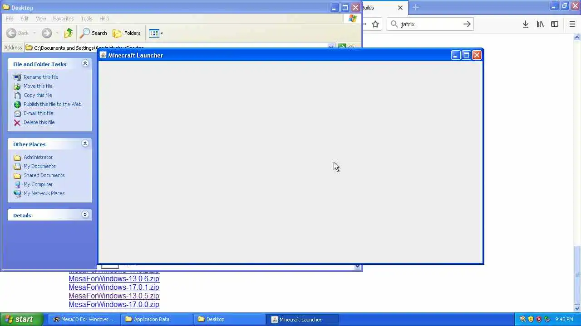581x326 pixels.
Task: Click 'E-mail this file' task link
Action: tap(39, 113)
